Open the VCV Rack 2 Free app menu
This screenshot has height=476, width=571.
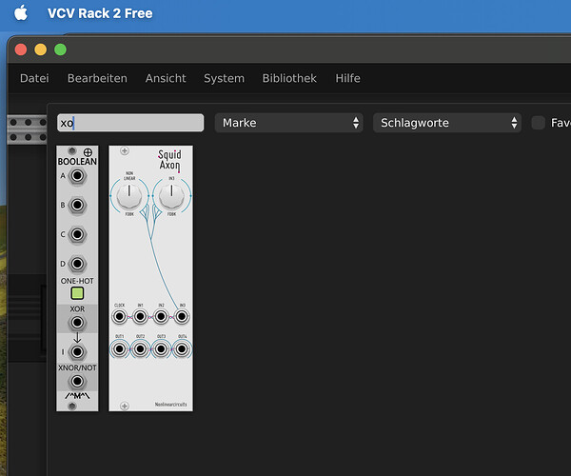click(x=100, y=13)
